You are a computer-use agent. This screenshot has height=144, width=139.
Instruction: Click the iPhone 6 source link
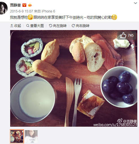(48, 11)
